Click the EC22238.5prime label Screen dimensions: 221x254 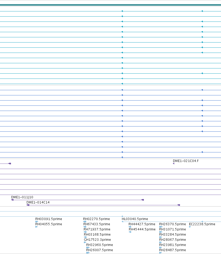(x=202, y=224)
